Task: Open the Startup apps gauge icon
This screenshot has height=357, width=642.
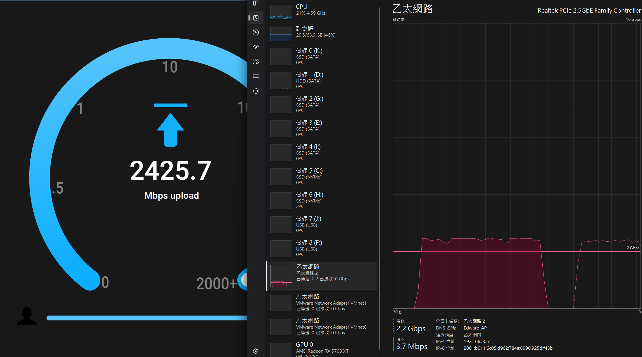Action: pos(256,47)
